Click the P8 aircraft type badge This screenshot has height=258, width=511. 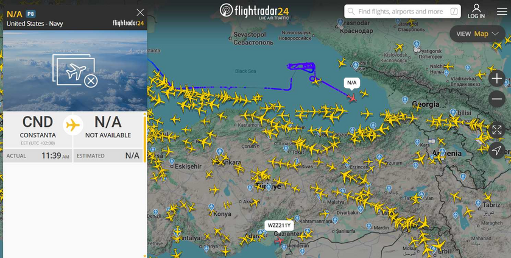click(30, 14)
